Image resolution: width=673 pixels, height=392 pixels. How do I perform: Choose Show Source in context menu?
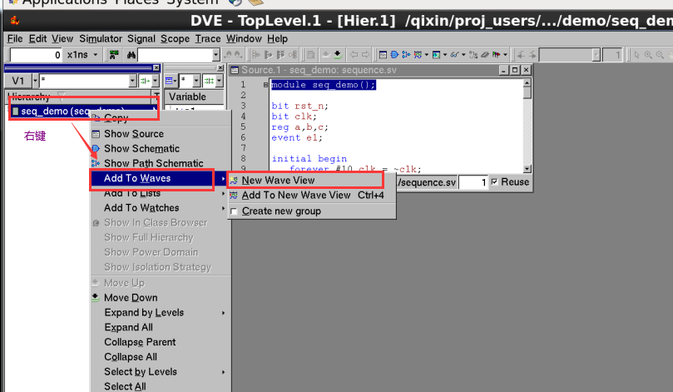pyautogui.click(x=161, y=134)
